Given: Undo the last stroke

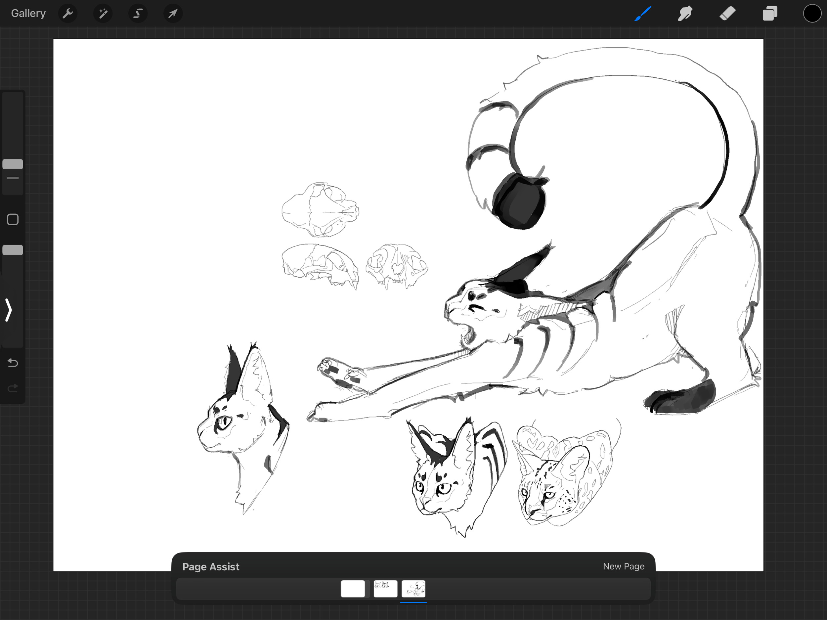Looking at the screenshot, I should coord(13,362).
